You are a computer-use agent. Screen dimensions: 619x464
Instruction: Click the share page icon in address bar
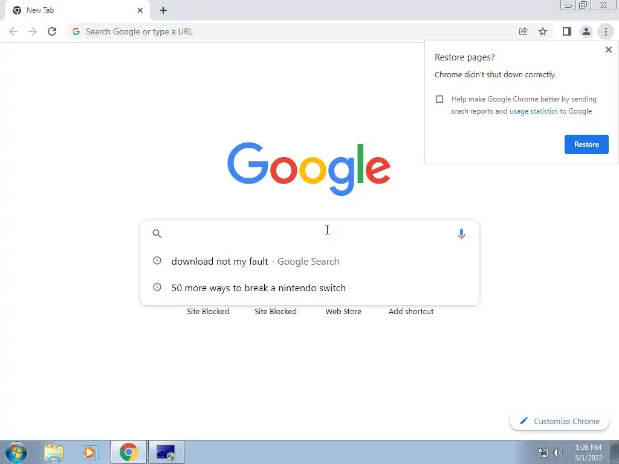pyautogui.click(x=523, y=31)
